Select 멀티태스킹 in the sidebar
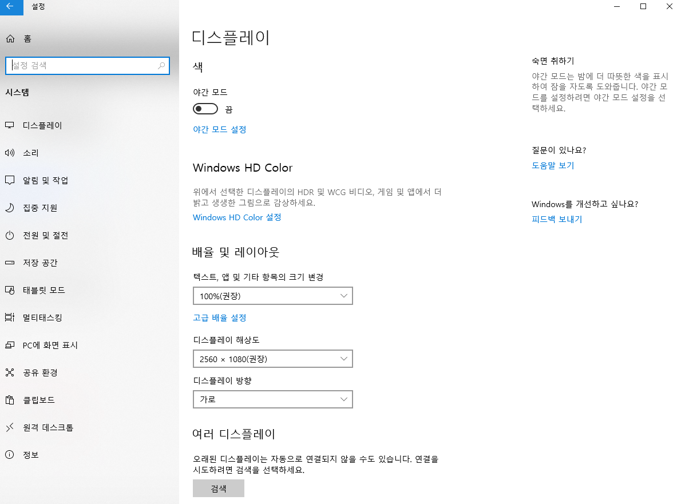The image size is (677, 504). [40, 318]
